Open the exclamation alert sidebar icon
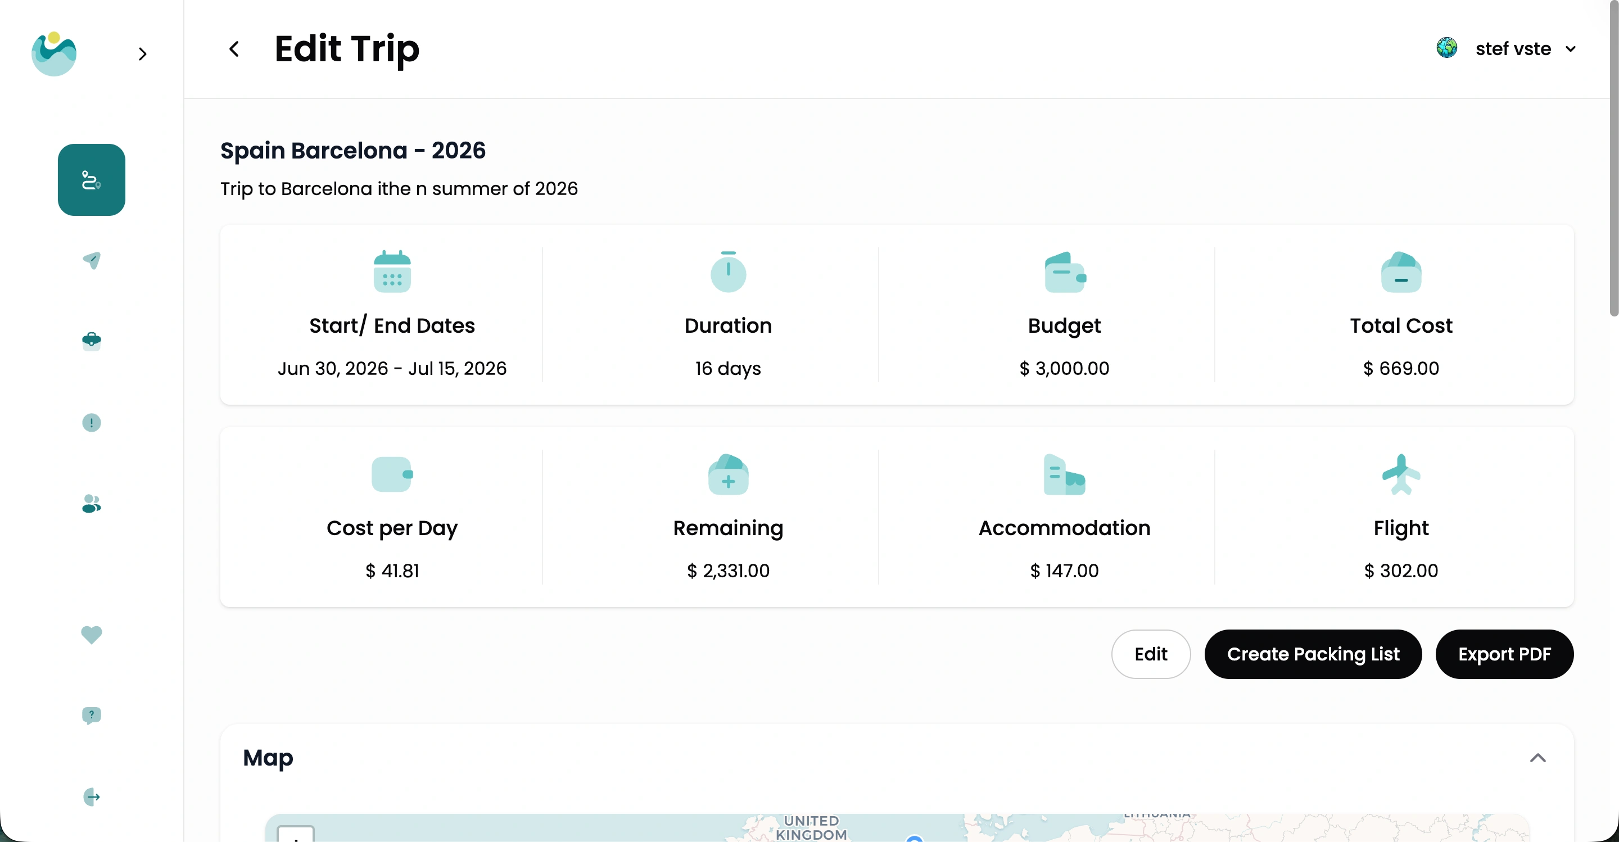Image resolution: width=1619 pixels, height=842 pixels. 91,422
